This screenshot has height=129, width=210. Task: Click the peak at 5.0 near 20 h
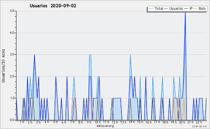coord(185,13)
